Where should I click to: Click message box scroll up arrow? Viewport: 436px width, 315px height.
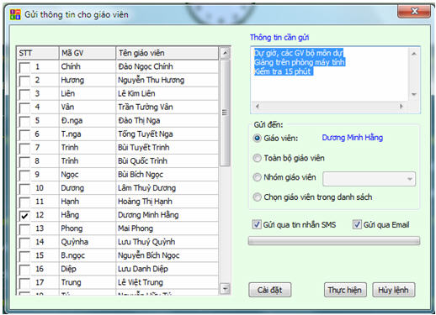pos(414,54)
